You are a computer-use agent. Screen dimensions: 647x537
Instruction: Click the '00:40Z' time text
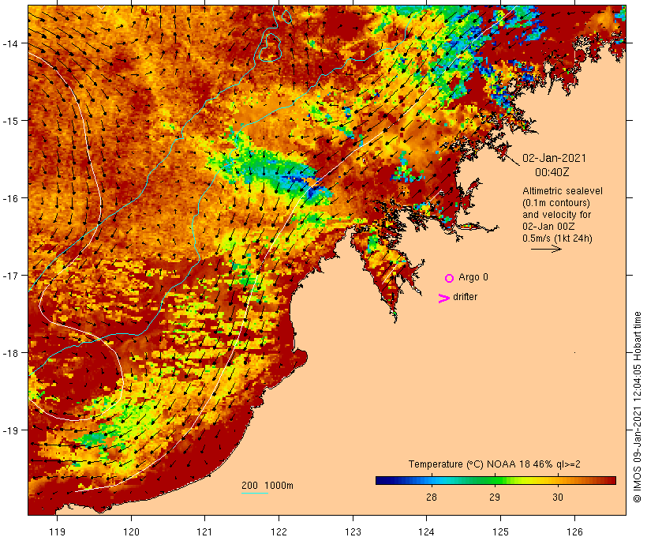[552, 172]
